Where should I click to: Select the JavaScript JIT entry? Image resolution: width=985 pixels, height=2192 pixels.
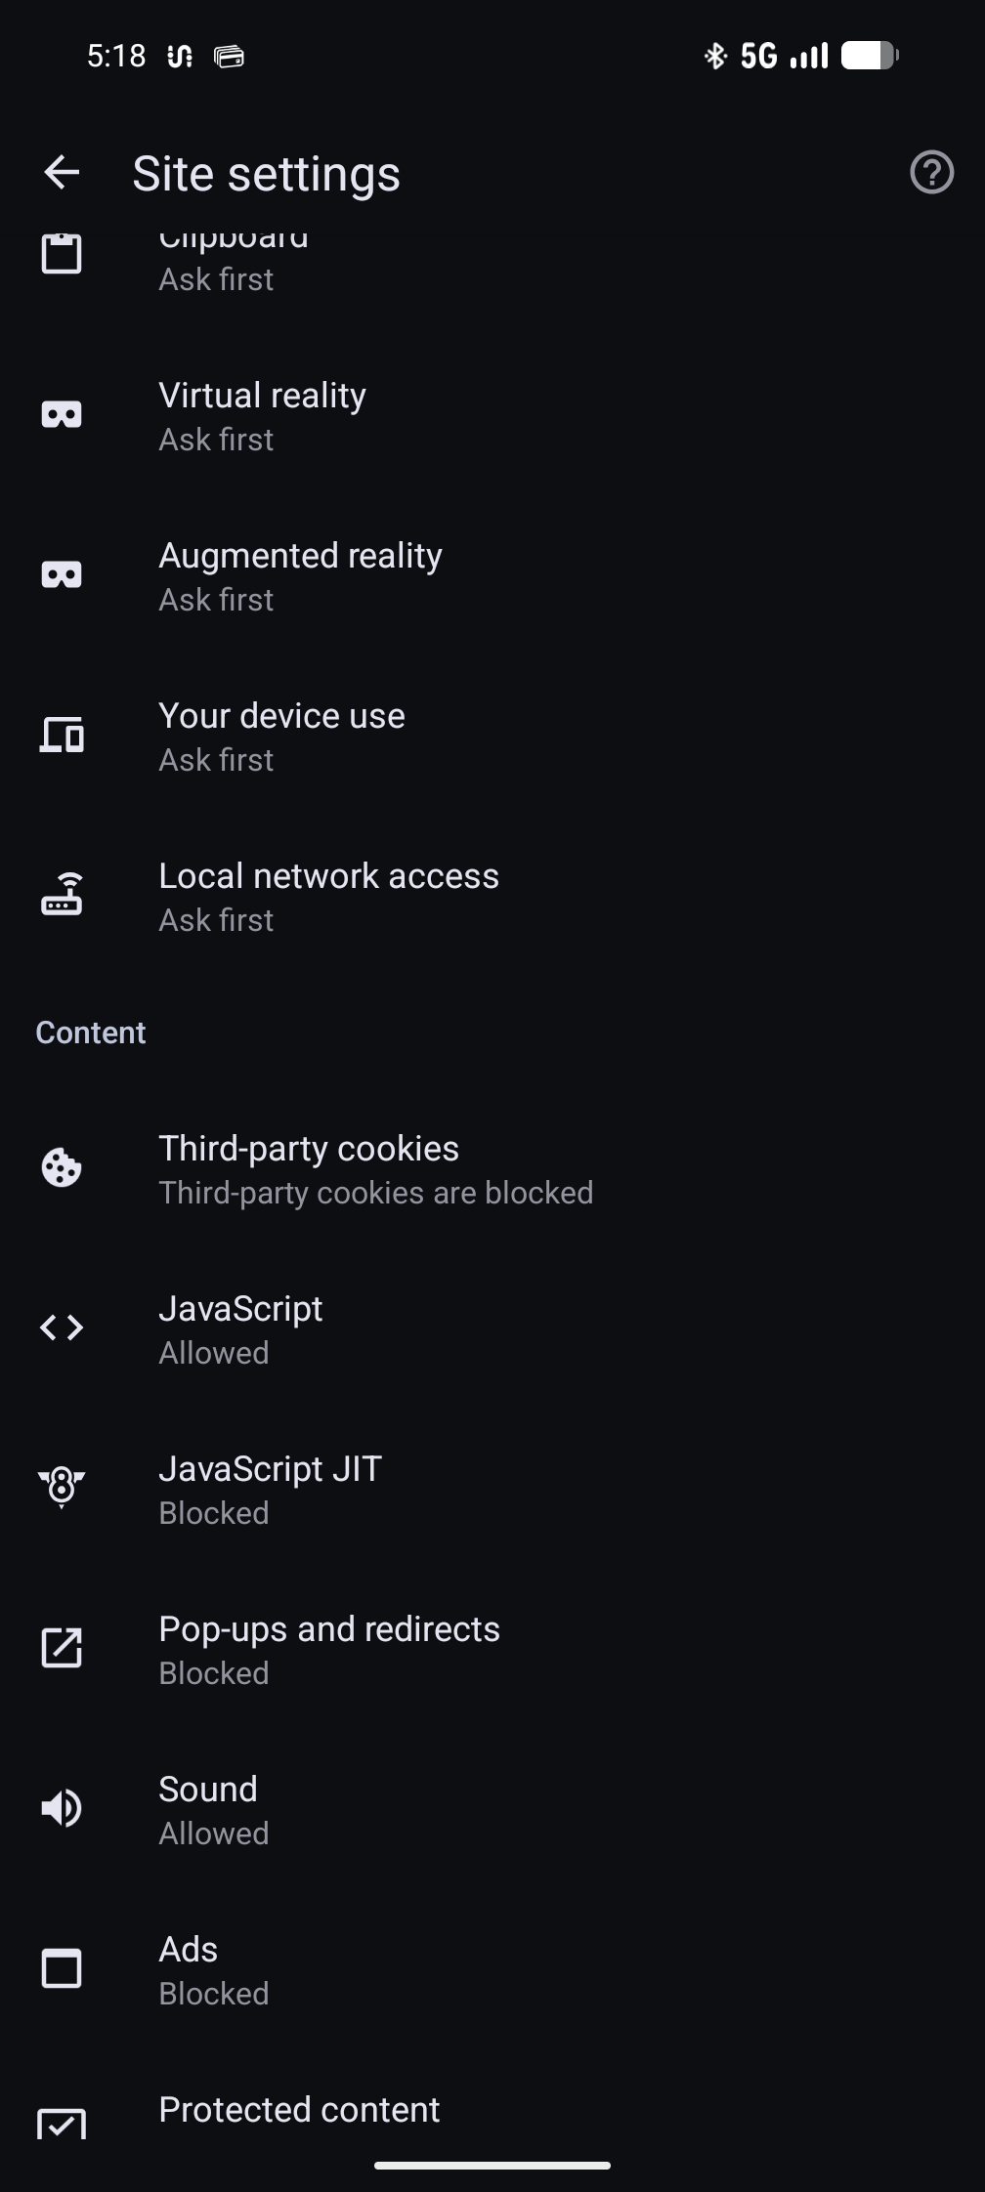click(270, 1488)
